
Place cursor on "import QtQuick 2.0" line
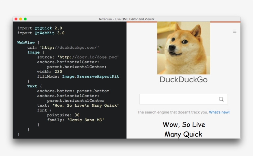tap(40, 28)
